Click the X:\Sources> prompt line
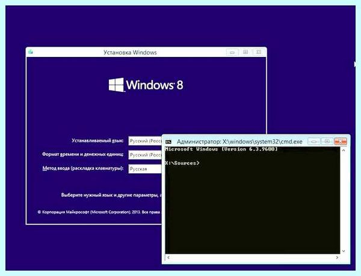Screen dimensions: 361x276 tap(182, 163)
